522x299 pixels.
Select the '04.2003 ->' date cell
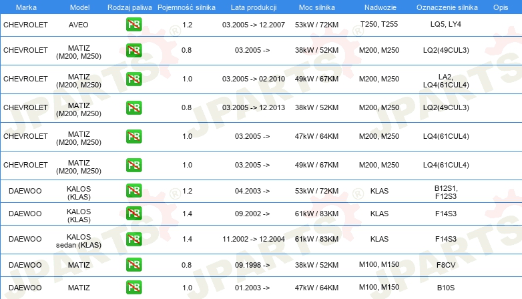pos(252,191)
